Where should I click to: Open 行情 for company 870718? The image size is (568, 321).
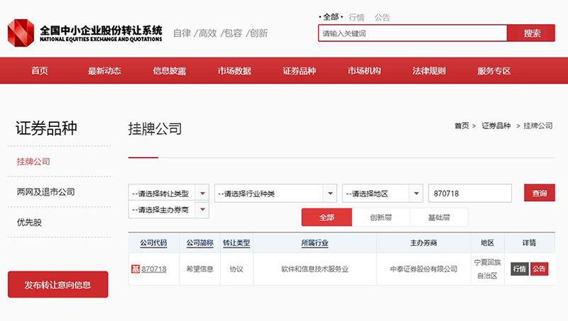click(519, 269)
